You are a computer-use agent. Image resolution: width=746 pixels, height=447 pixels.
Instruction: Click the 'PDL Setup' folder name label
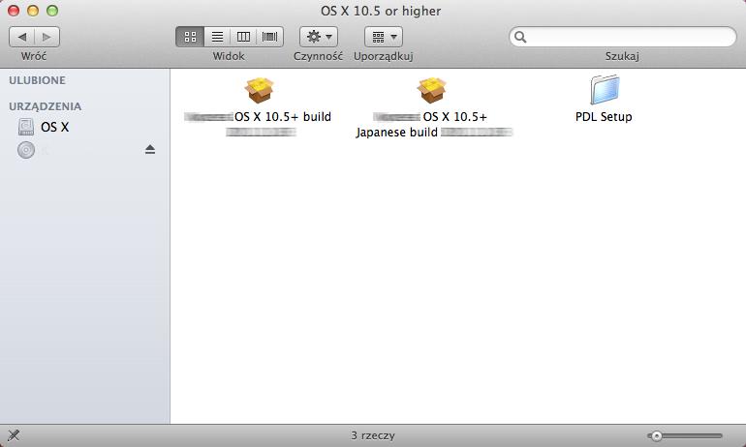(x=604, y=117)
